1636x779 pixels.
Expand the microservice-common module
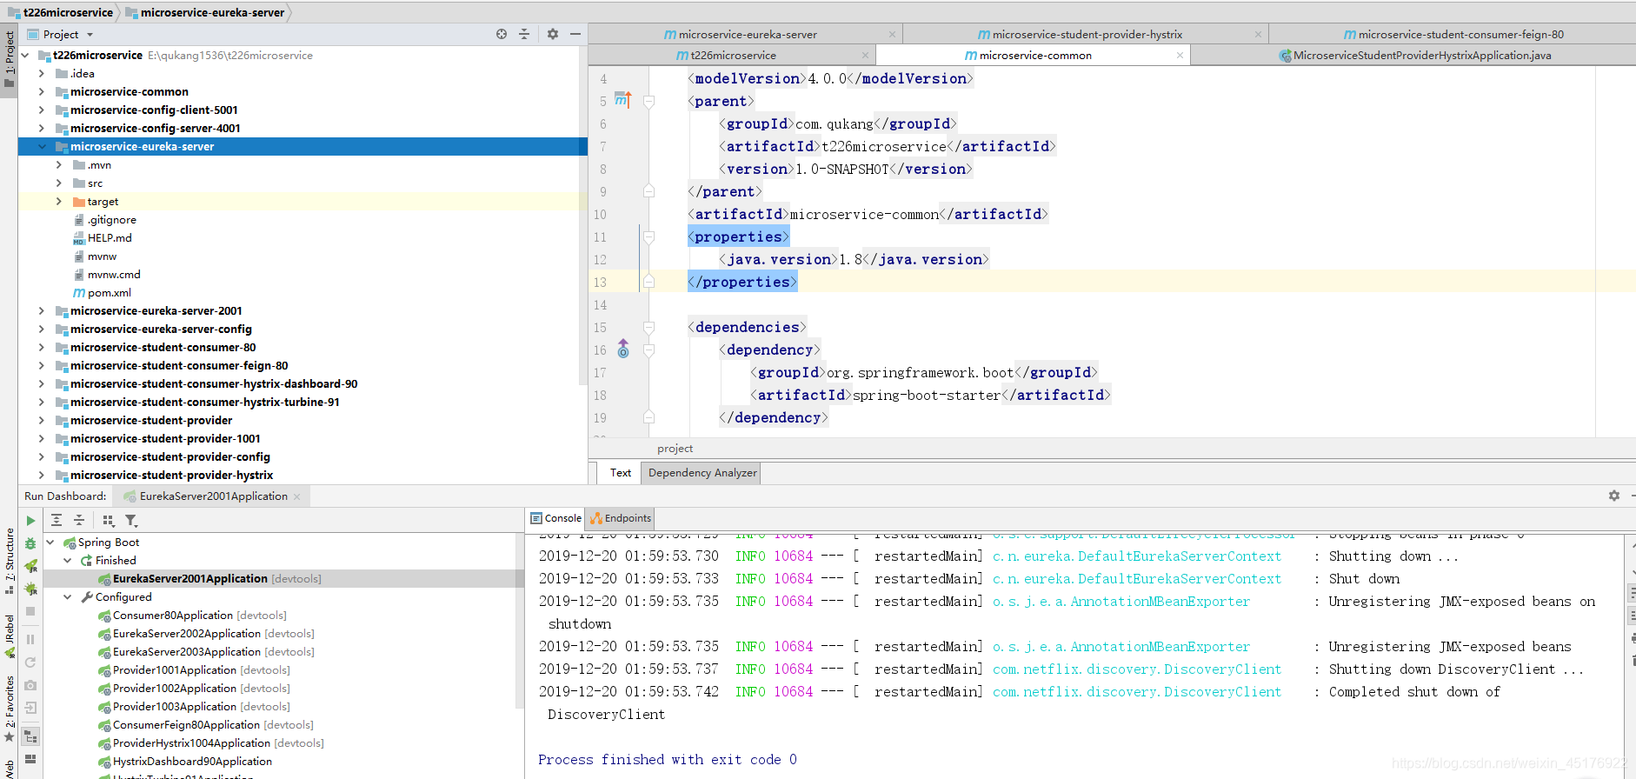[x=42, y=92]
